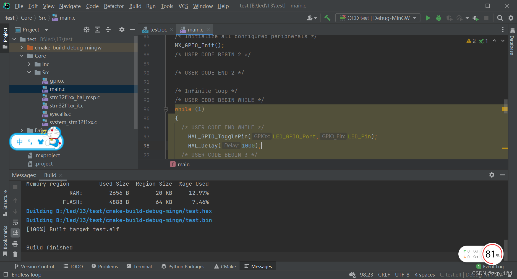Close the Build messages tab
Image resolution: width=517 pixels, height=279 pixels.
pos(61,175)
